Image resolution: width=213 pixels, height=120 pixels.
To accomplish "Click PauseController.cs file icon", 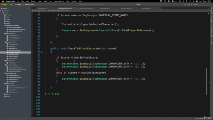I will [7, 57].
